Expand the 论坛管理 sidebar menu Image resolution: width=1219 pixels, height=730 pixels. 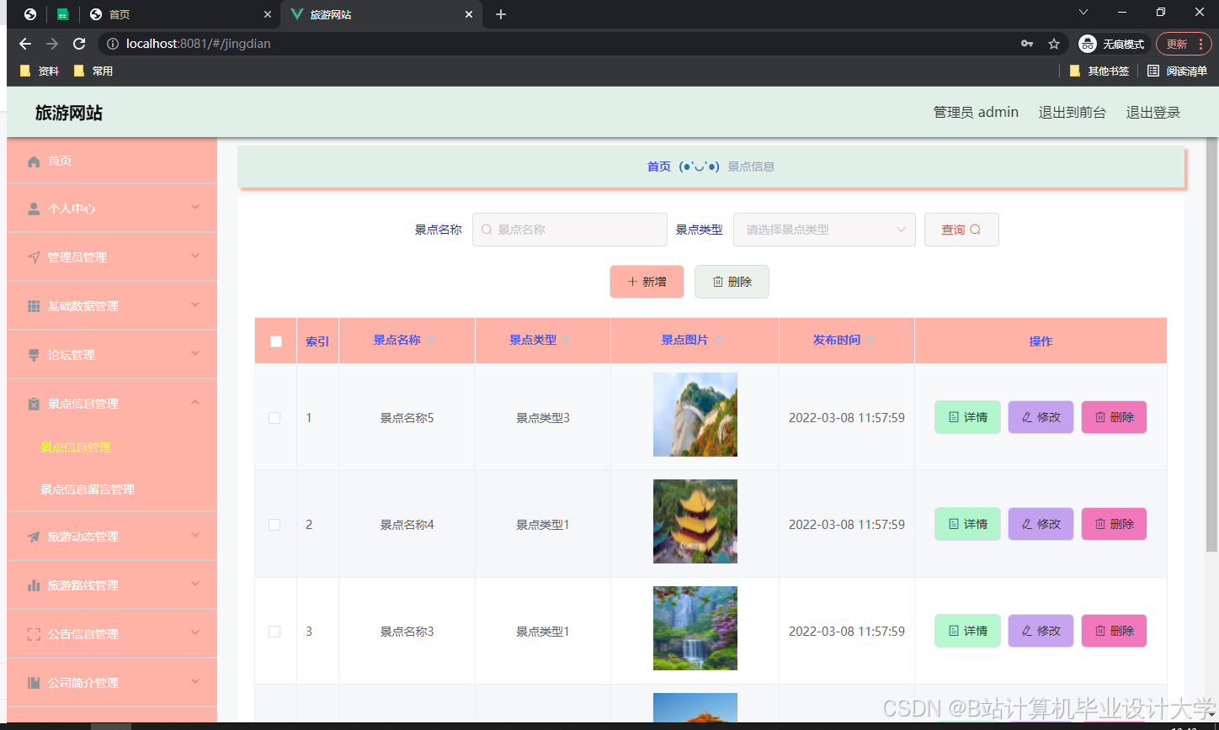(195, 353)
